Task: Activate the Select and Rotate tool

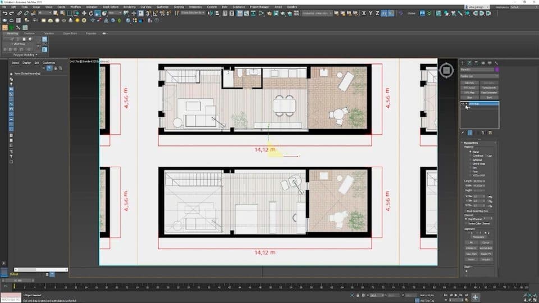Action: 91,13
